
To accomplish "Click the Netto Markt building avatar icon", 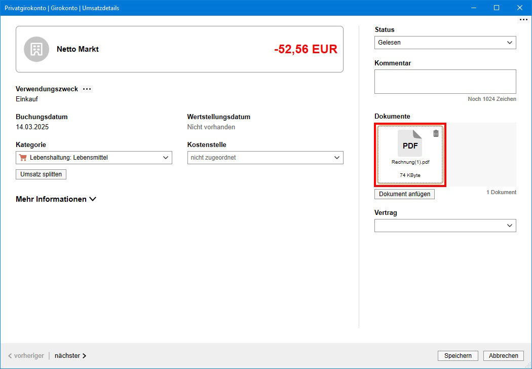I will click(36, 49).
